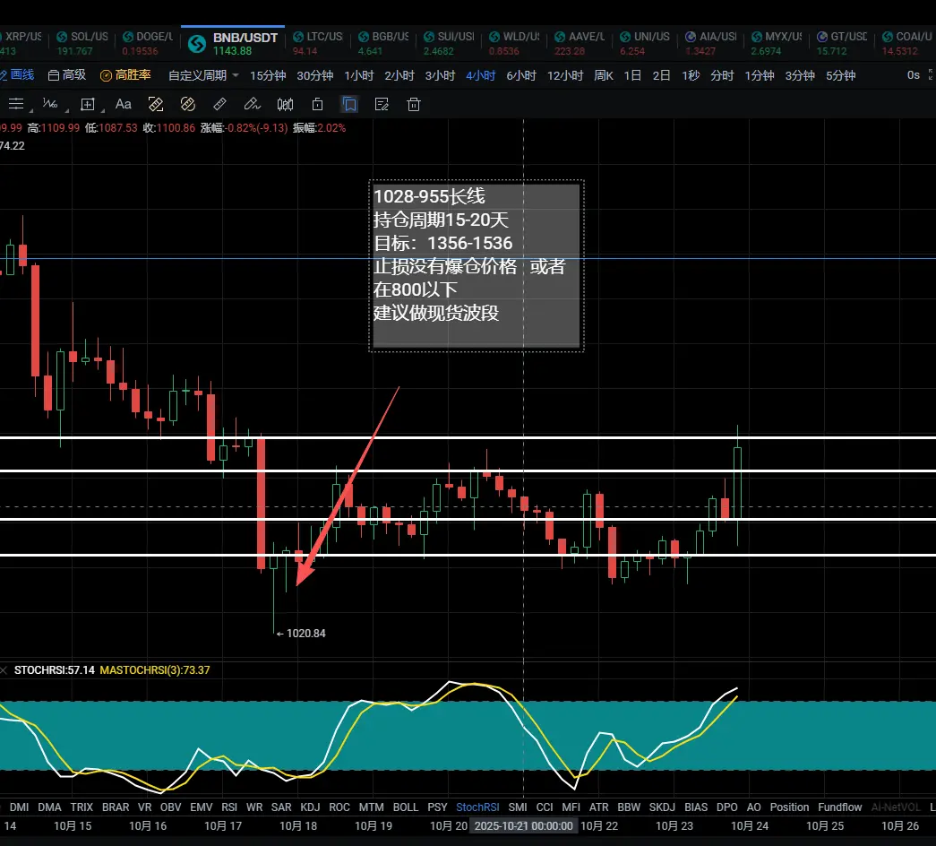Switch to the 15分钟 timeframe
Image resolution: width=936 pixels, height=846 pixels.
click(268, 75)
